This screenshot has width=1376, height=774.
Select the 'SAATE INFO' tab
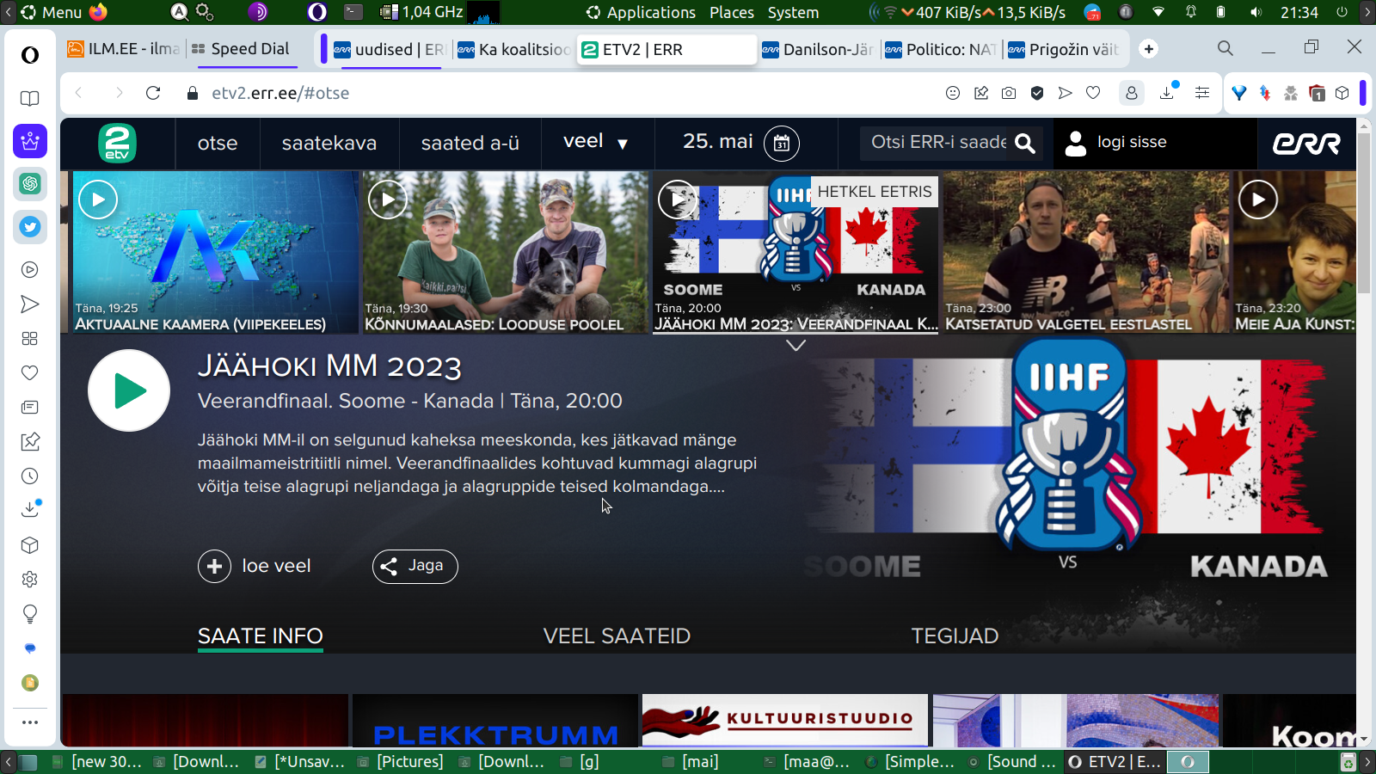point(261,636)
